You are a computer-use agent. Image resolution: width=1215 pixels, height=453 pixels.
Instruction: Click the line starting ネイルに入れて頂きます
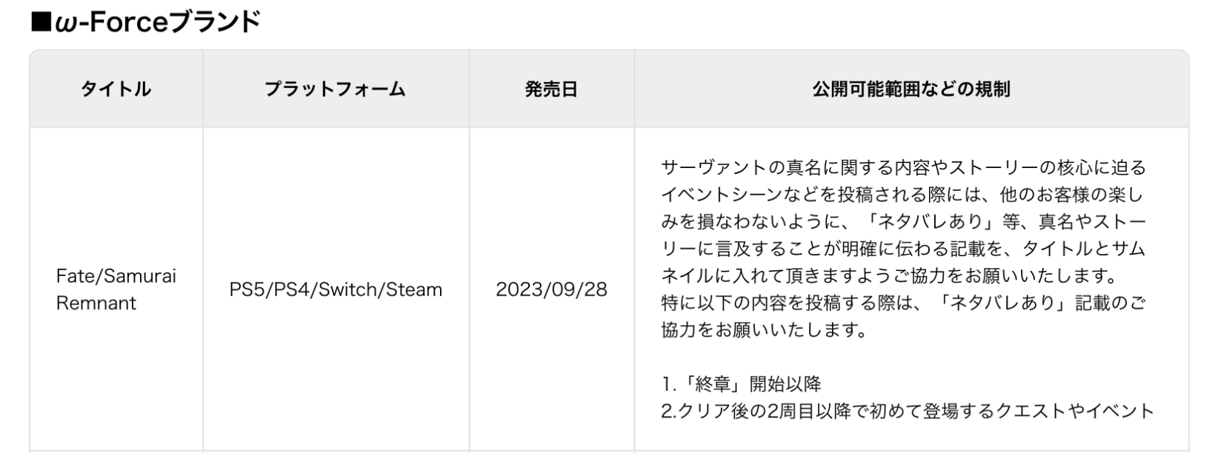[888, 276]
